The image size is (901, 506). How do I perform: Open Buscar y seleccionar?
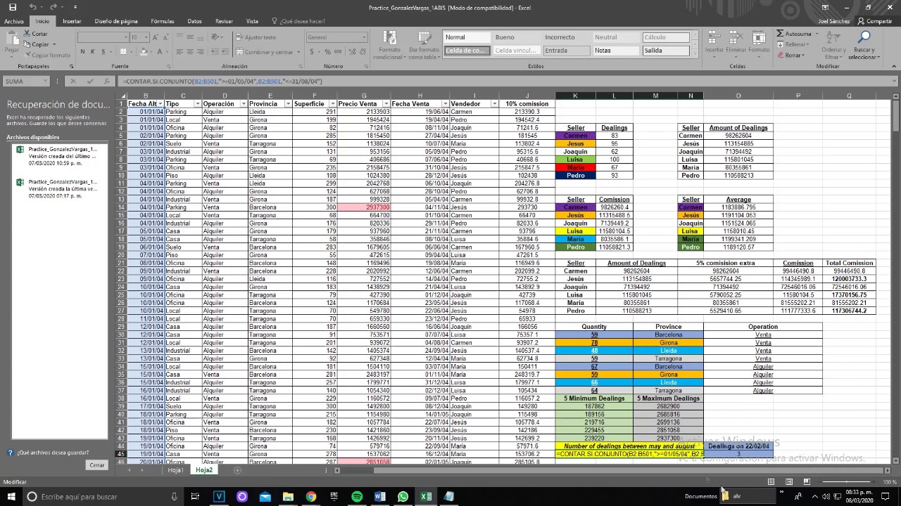864,45
